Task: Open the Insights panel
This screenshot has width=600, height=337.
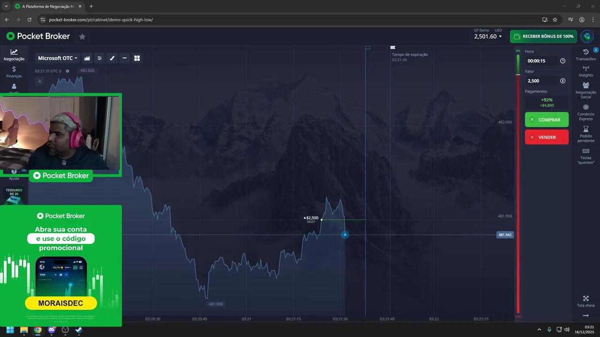Action: click(x=586, y=72)
